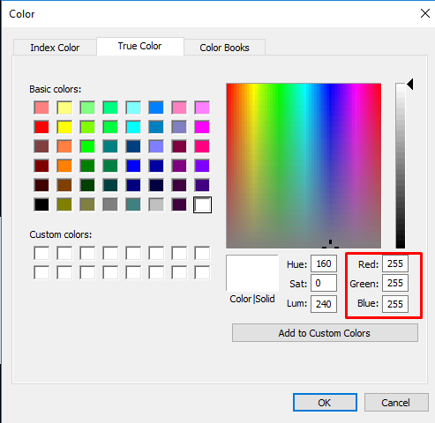Select the medium gray basic color swatch
435x423 pixels.
[110, 204]
